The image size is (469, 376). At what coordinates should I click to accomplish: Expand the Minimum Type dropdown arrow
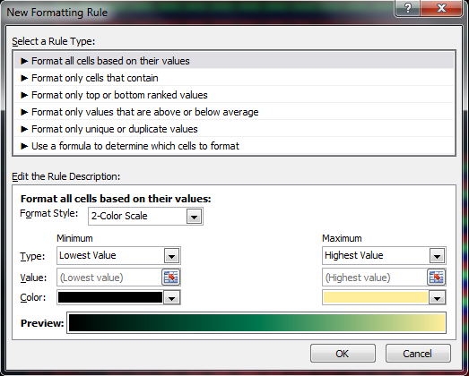point(171,256)
